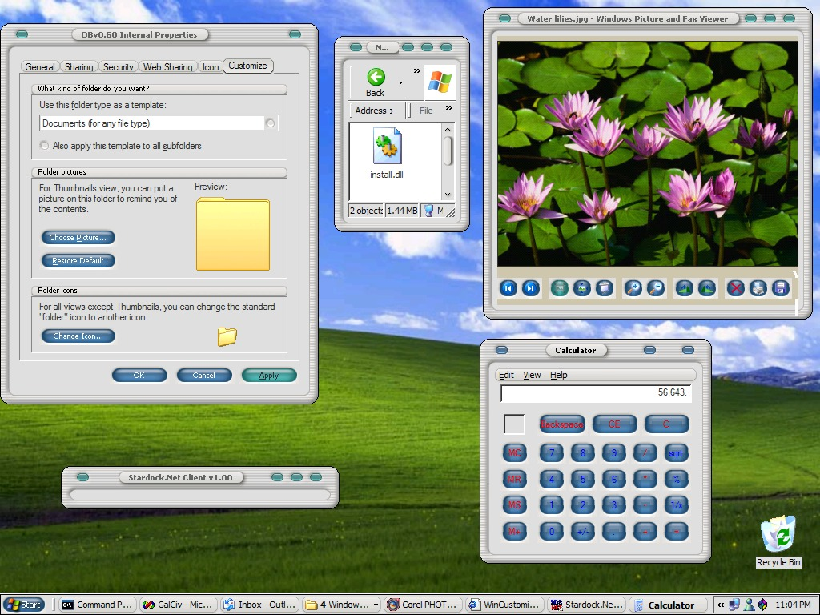Zoom in on the water lilies image
This screenshot has height=615, width=820.
pyautogui.click(x=633, y=288)
